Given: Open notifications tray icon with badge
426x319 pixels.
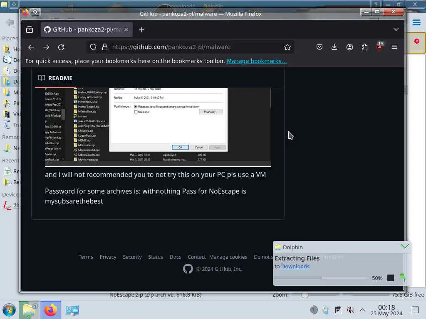Looking at the screenshot, I should click(314, 310).
